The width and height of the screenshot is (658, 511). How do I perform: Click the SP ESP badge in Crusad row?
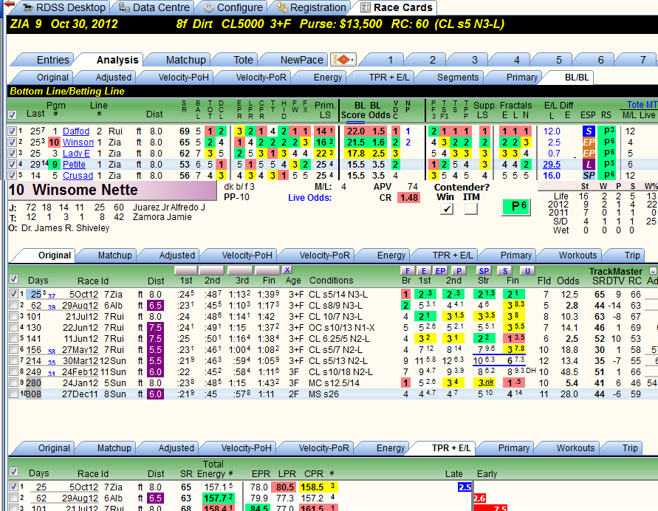[589, 175]
